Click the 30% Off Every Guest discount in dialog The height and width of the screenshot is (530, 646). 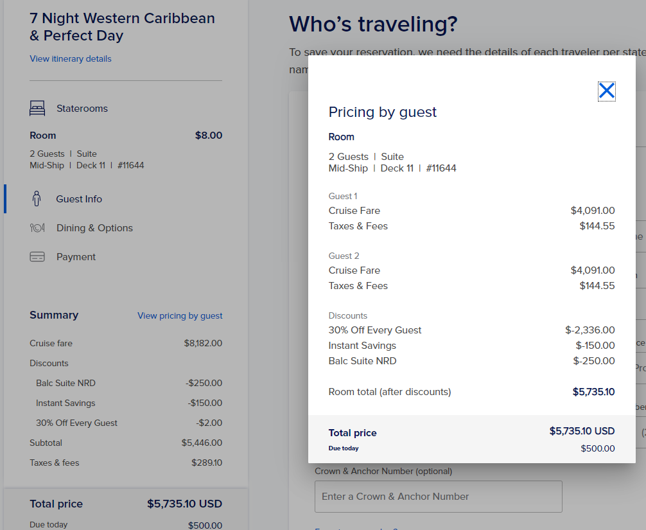coord(375,330)
